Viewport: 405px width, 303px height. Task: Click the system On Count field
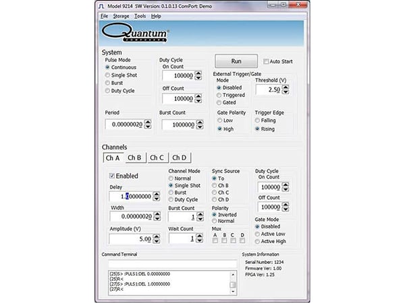[178, 75]
